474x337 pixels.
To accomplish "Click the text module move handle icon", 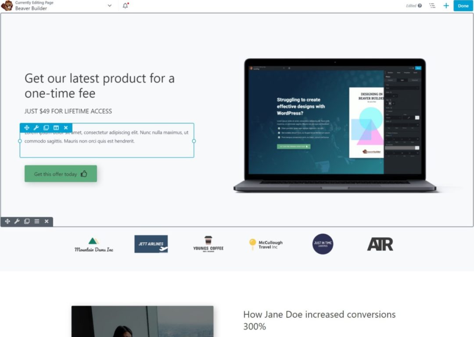I will [x=27, y=128].
